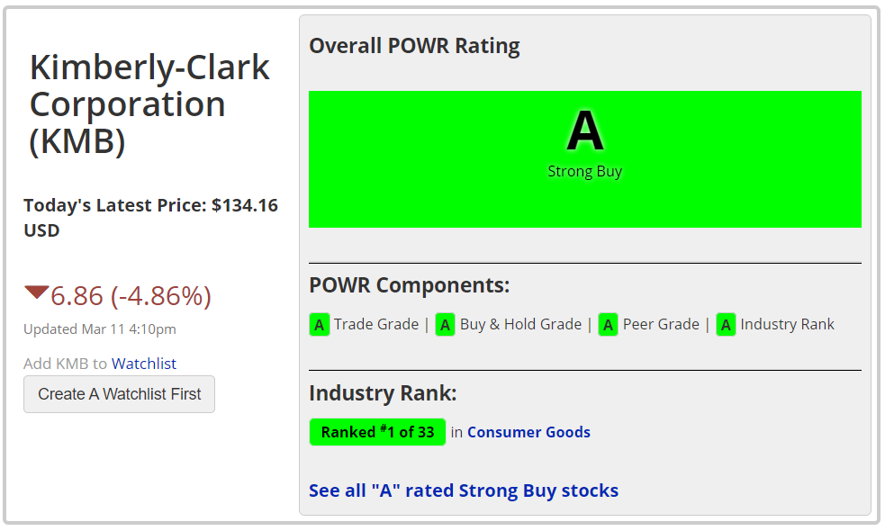Viewport: 885px width, 531px height.
Task: Click the Industry Rank section heading
Action: [383, 393]
